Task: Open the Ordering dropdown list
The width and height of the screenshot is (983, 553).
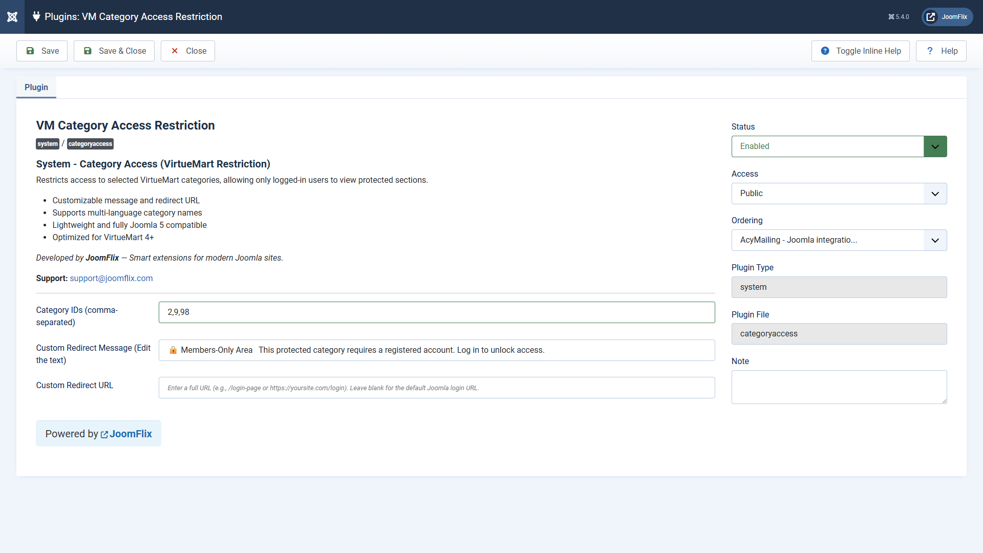Action: coord(839,240)
